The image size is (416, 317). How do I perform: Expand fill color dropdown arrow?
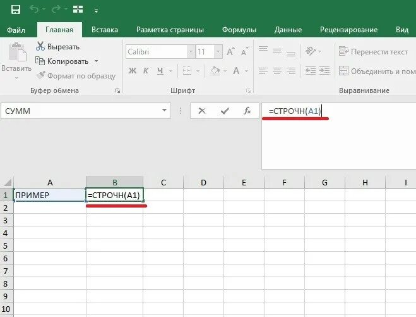click(225, 71)
